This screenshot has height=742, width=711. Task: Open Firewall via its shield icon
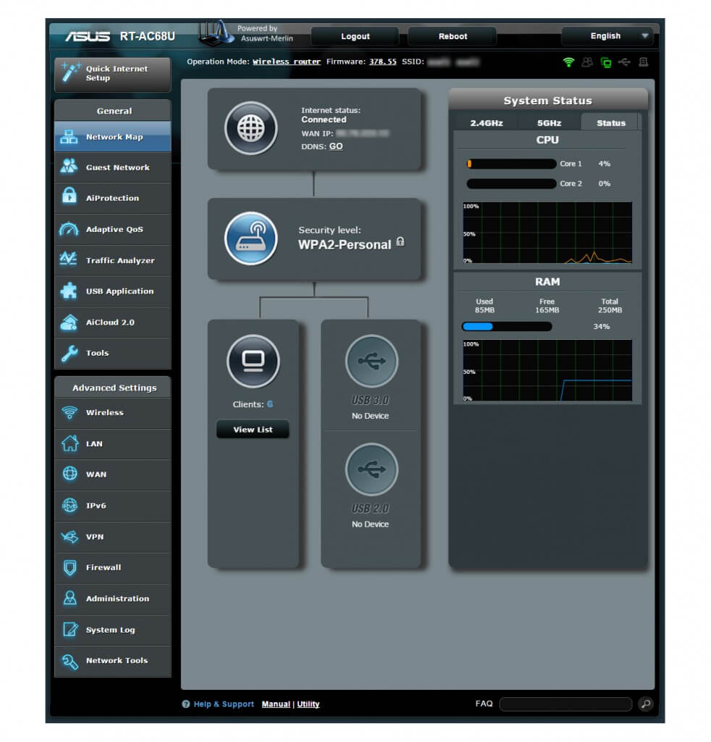70,567
